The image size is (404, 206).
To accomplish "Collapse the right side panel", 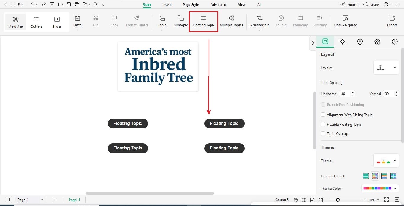I will tap(313, 43).
